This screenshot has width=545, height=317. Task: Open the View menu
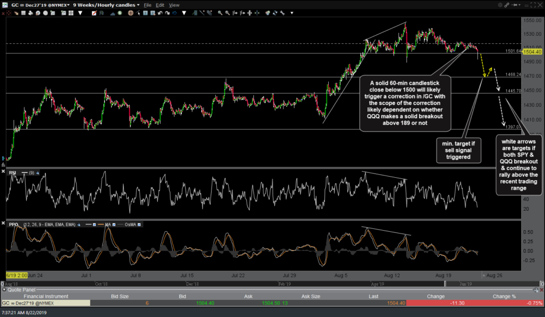click(x=174, y=5)
